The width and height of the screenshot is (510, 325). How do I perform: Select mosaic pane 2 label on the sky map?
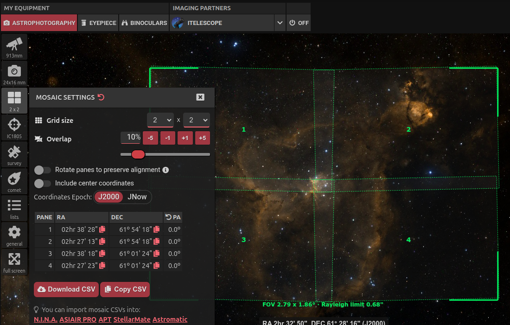(408, 129)
